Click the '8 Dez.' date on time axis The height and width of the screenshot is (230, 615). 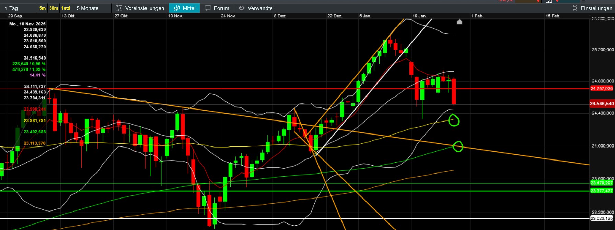[280, 16]
